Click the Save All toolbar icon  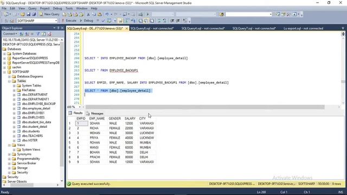tap(34, 14)
